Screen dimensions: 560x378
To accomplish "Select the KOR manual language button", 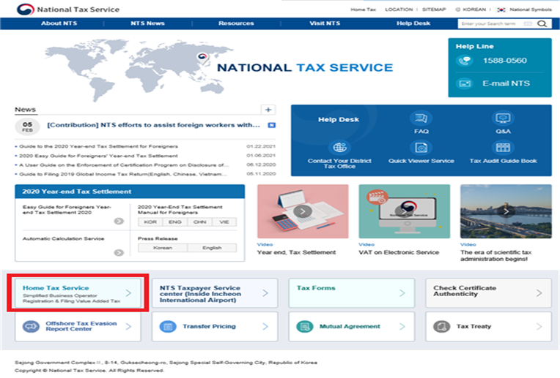I will click(150, 222).
